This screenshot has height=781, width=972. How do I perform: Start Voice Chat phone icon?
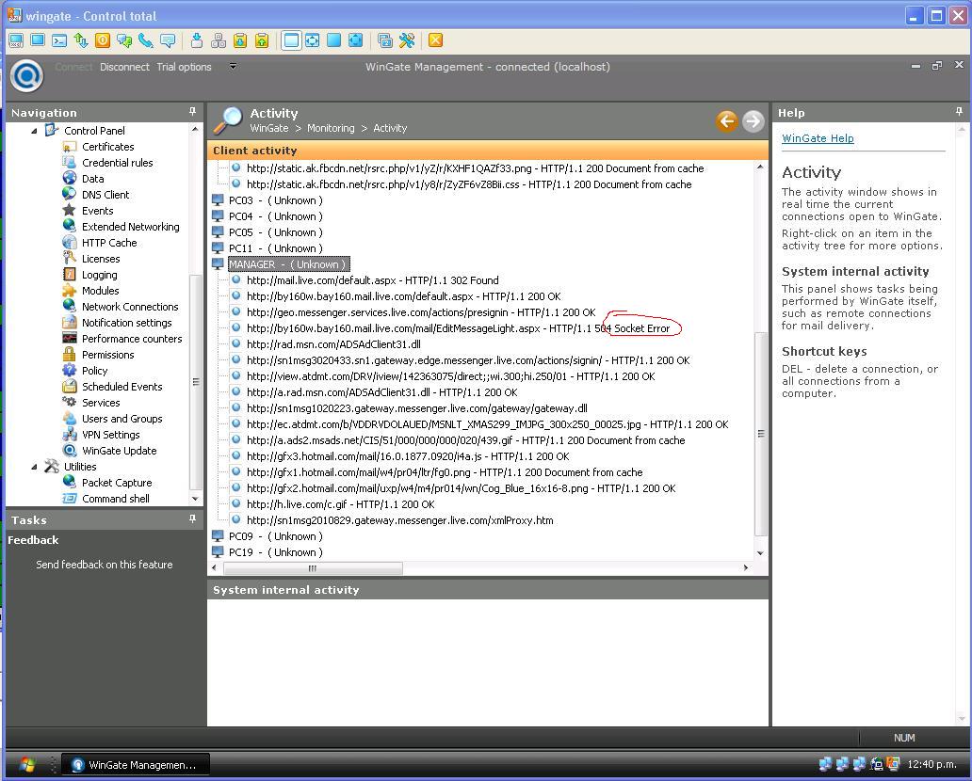(146, 40)
